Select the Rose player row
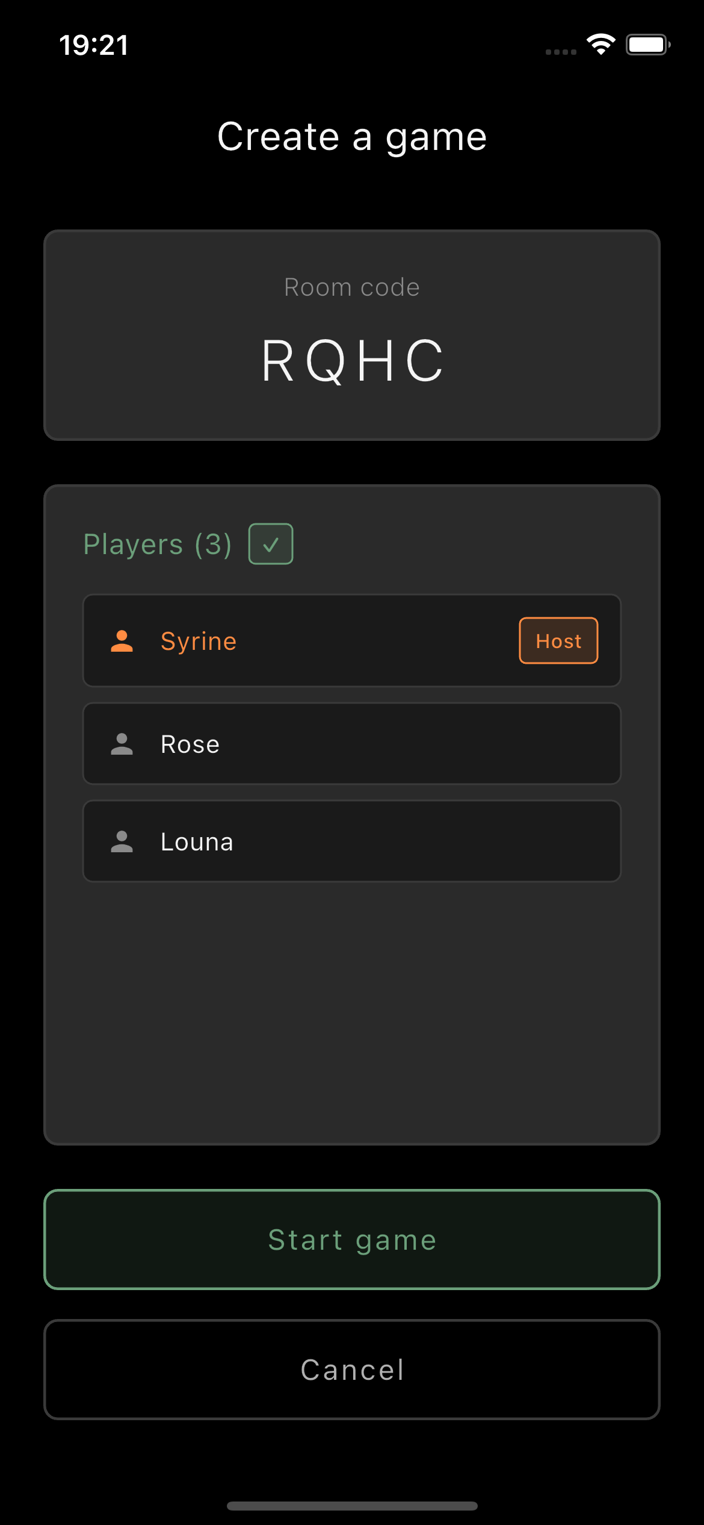This screenshot has height=1525, width=704. coord(351,744)
